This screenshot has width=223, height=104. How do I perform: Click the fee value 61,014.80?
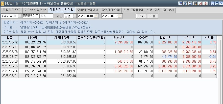pyautogui.click(x=146, y=62)
